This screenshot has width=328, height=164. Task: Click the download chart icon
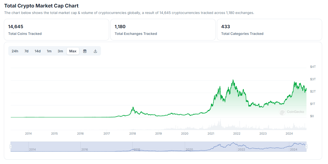[95, 51]
